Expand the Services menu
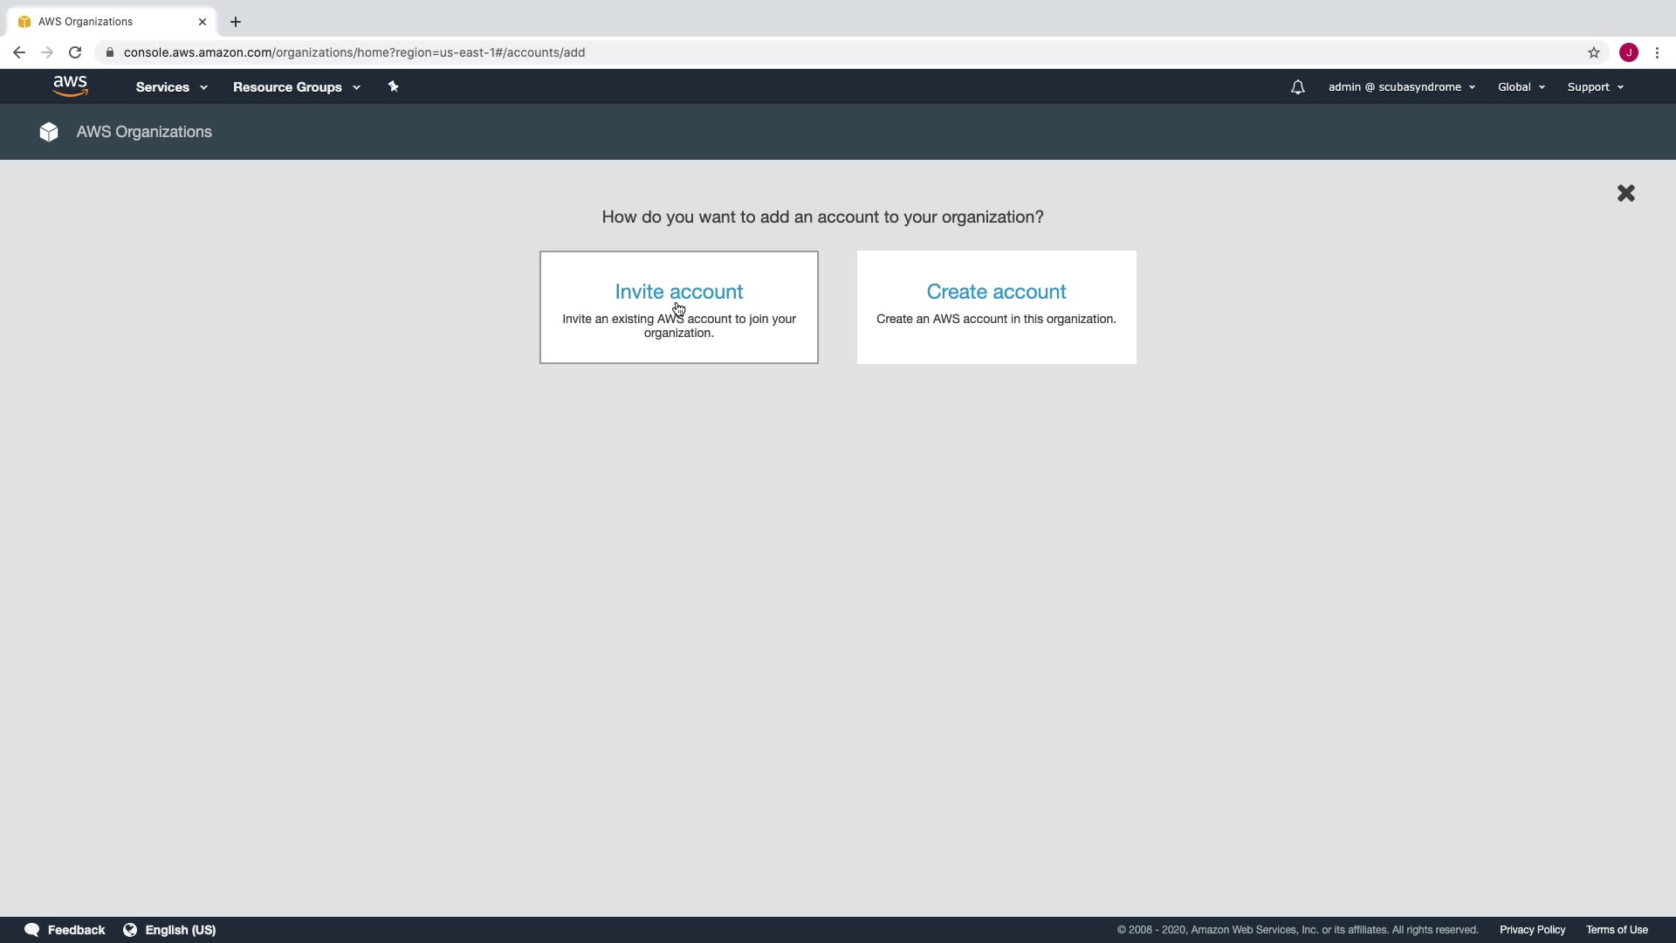1676x943 pixels. pos(171,87)
